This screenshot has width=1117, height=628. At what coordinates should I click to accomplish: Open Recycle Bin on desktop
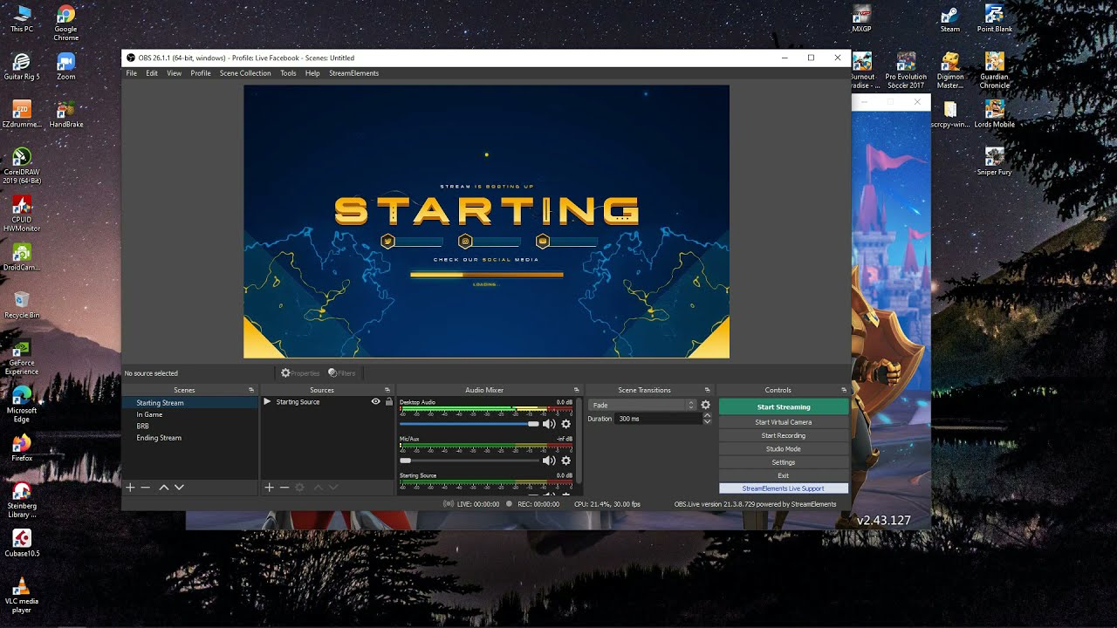click(22, 304)
